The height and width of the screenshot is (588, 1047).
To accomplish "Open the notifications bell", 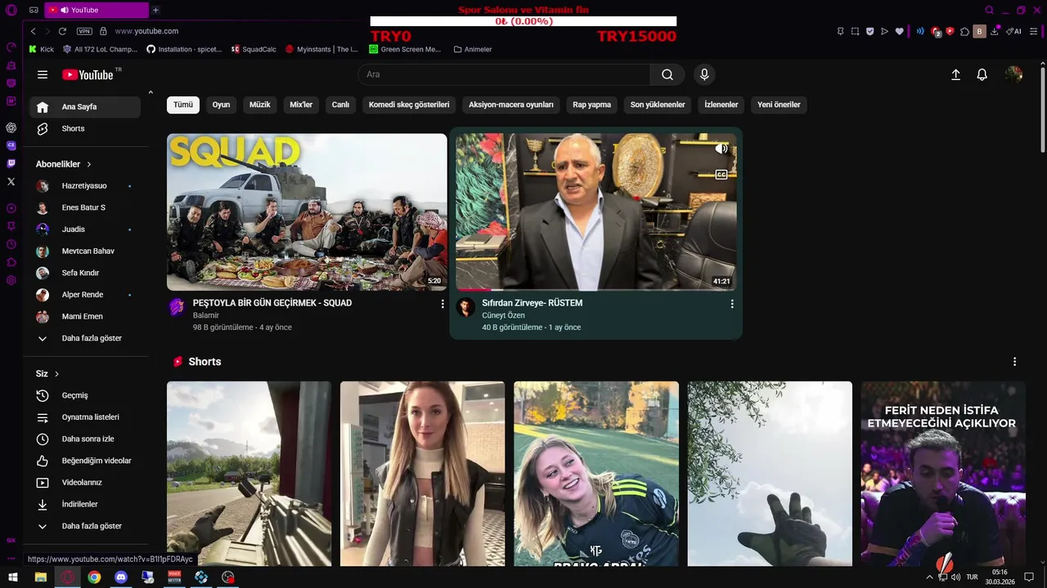I will pos(982,74).
